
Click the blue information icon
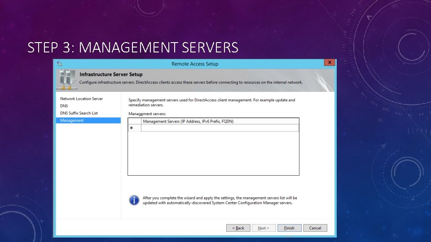tap(134, 200)
